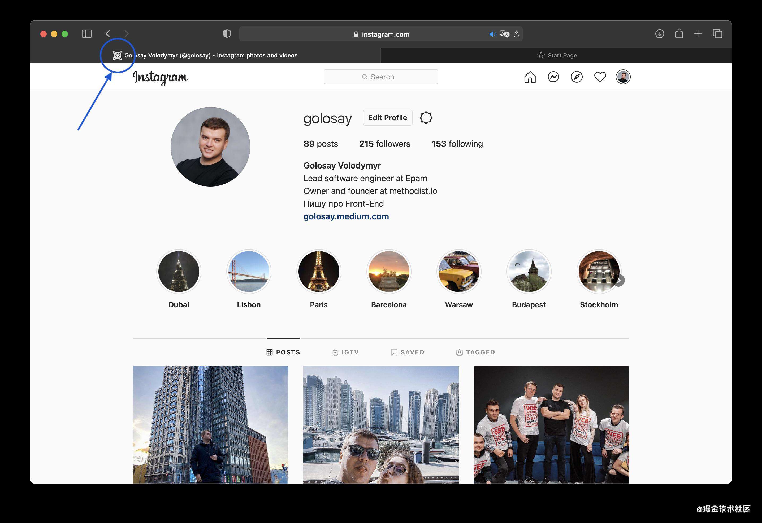Switch to the TAGGED tab
This screenshot has width=762, height=523.
pyautogui.click(x=475, y=352)
